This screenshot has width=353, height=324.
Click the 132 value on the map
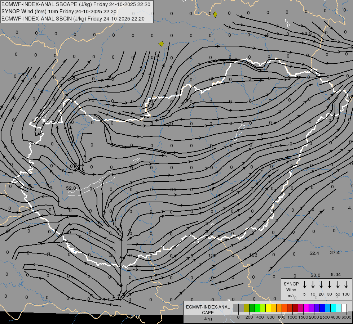pos(212,256)
